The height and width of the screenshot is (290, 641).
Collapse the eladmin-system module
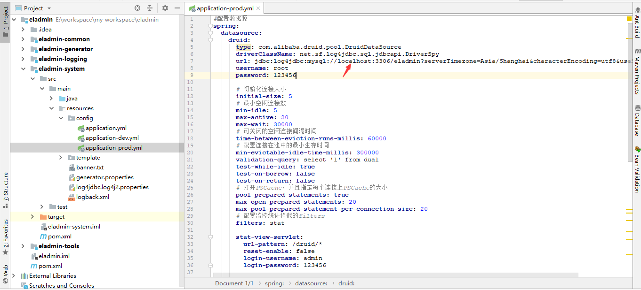tap(23, 69)
